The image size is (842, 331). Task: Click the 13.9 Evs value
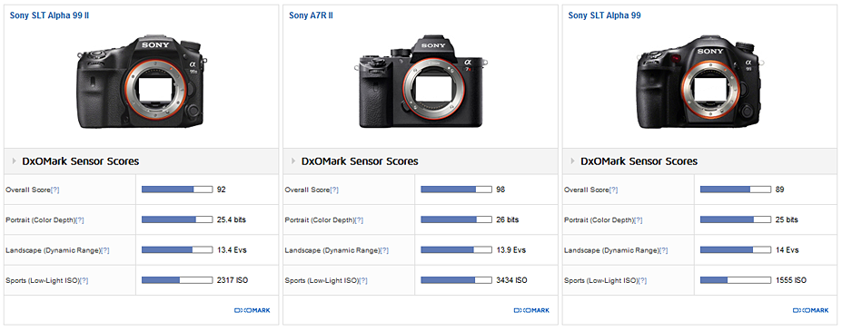pos(510,249)
